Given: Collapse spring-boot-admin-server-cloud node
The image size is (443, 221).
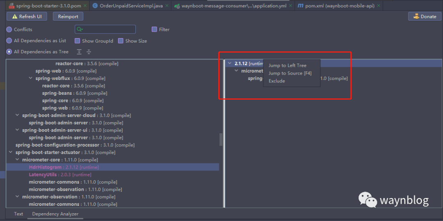Looking at the screenshot, I should (17, 116).
